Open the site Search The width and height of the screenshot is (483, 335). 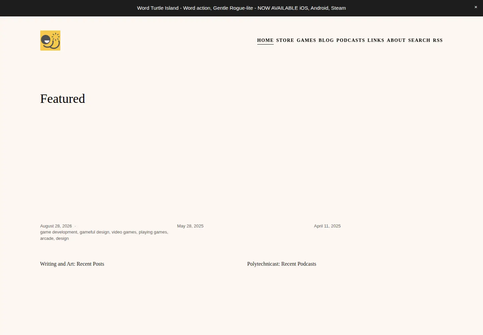419,40
